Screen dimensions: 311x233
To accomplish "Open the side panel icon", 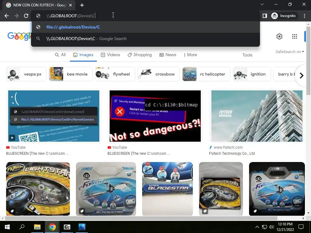I will 265,16.
